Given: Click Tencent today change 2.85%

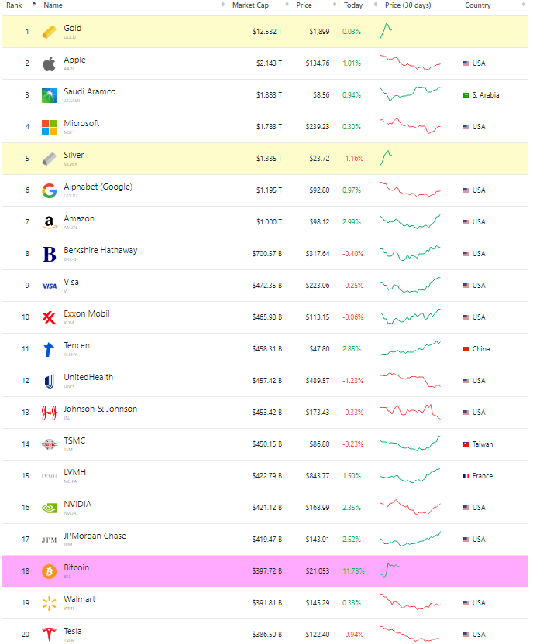Looking at the screenshot, I should (352, 349).
